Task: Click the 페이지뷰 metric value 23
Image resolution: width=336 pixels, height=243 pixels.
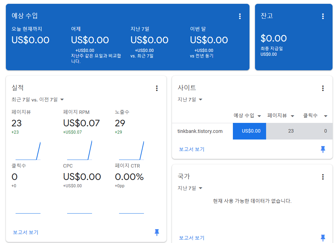Action: click(17, 123)
